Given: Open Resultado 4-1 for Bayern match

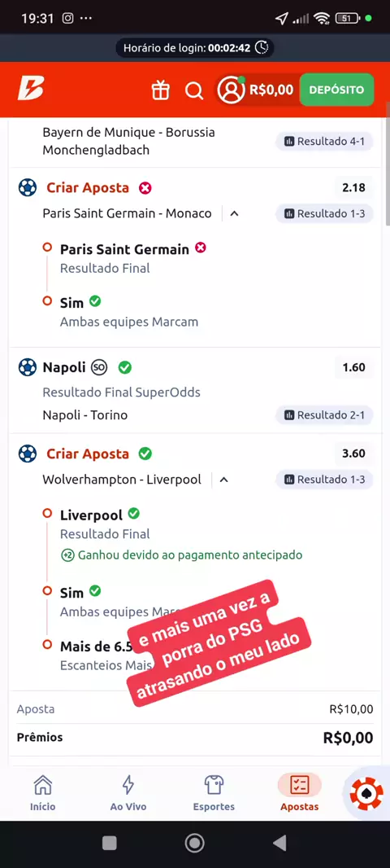Looking at the screenshot, I should tap(324, 142).
